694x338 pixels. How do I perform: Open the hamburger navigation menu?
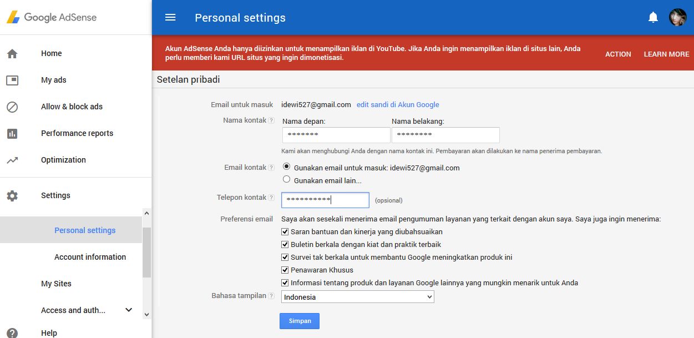tap(170, 17)
